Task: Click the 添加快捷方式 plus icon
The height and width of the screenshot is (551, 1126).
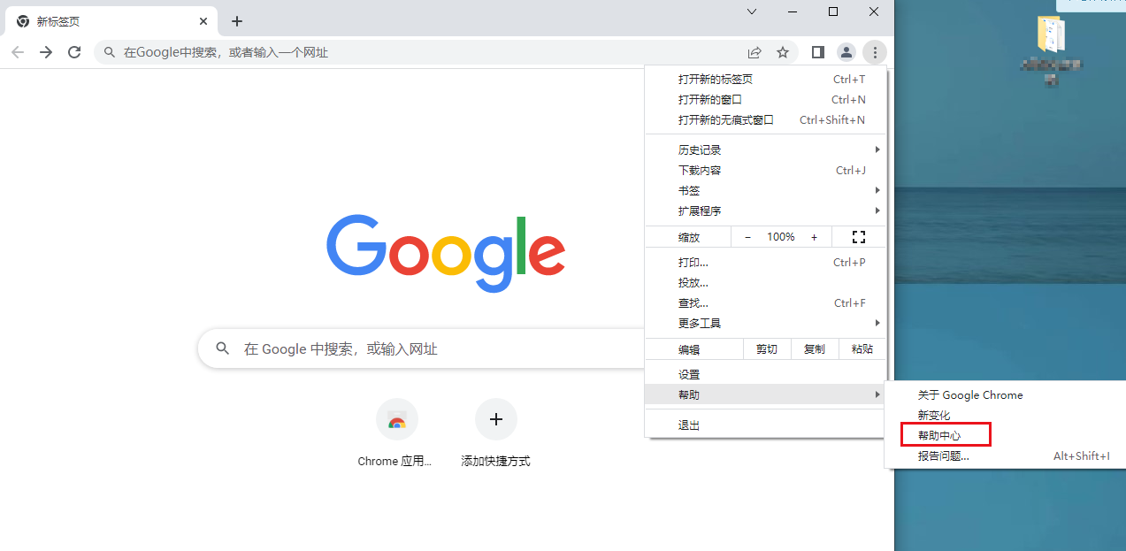Action: tap(496, 419)
